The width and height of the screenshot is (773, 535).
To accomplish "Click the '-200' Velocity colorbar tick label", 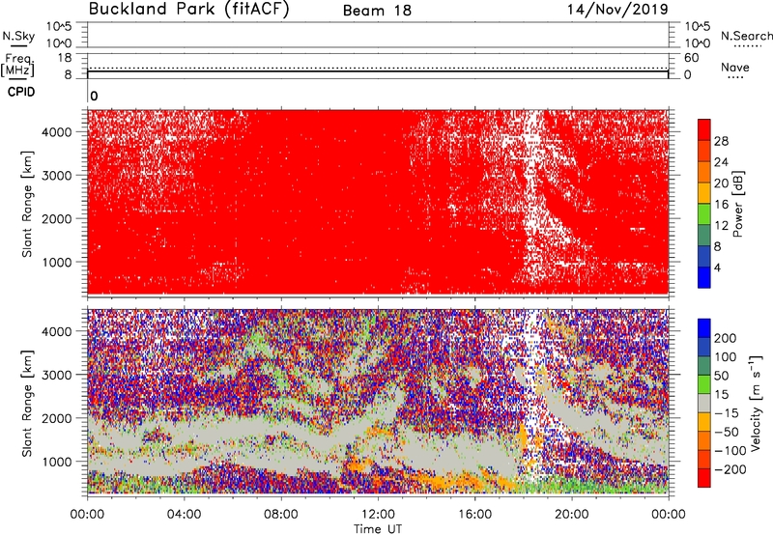I will tap(730, 469).
